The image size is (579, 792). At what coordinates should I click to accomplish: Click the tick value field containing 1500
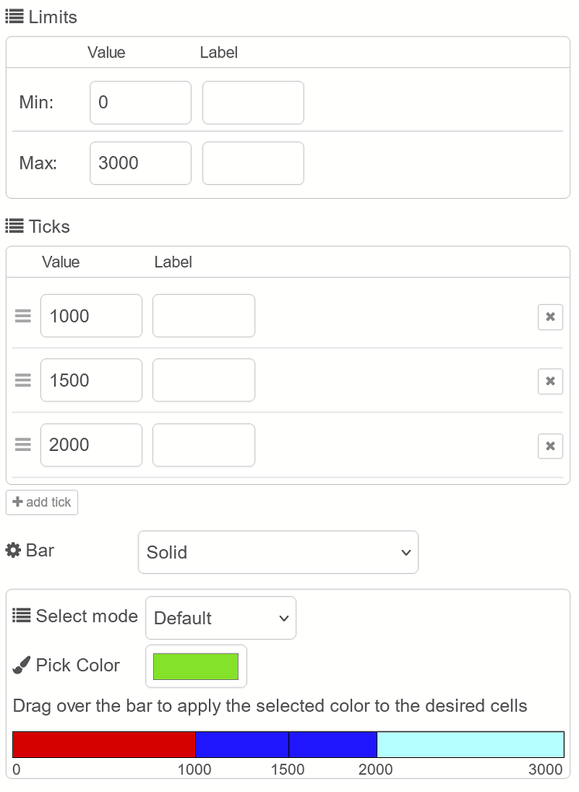coord(91,381)
